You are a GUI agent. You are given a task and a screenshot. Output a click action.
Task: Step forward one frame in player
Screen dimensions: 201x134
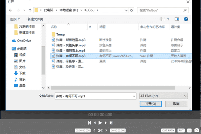106,123
